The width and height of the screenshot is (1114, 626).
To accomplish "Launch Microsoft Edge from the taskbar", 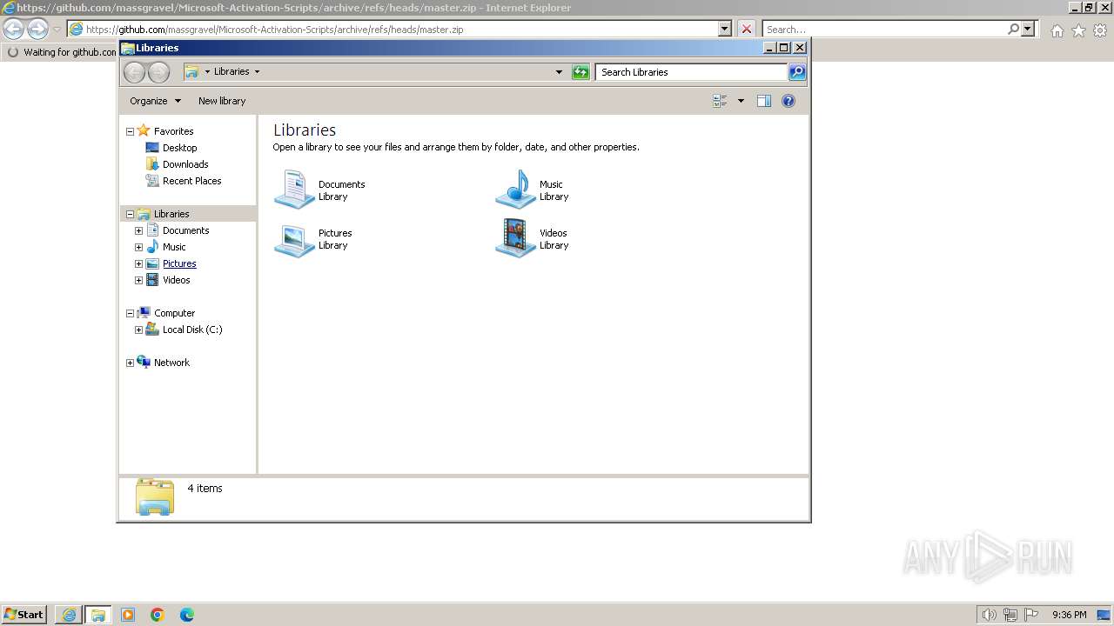I will (x=187, y=615).
